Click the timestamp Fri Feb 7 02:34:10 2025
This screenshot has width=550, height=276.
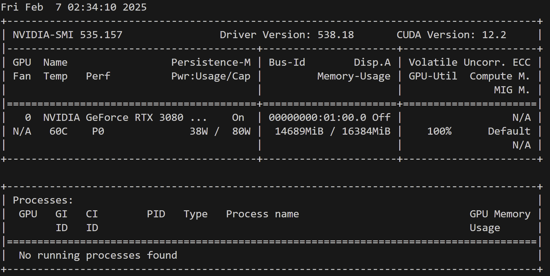point(74,7)
